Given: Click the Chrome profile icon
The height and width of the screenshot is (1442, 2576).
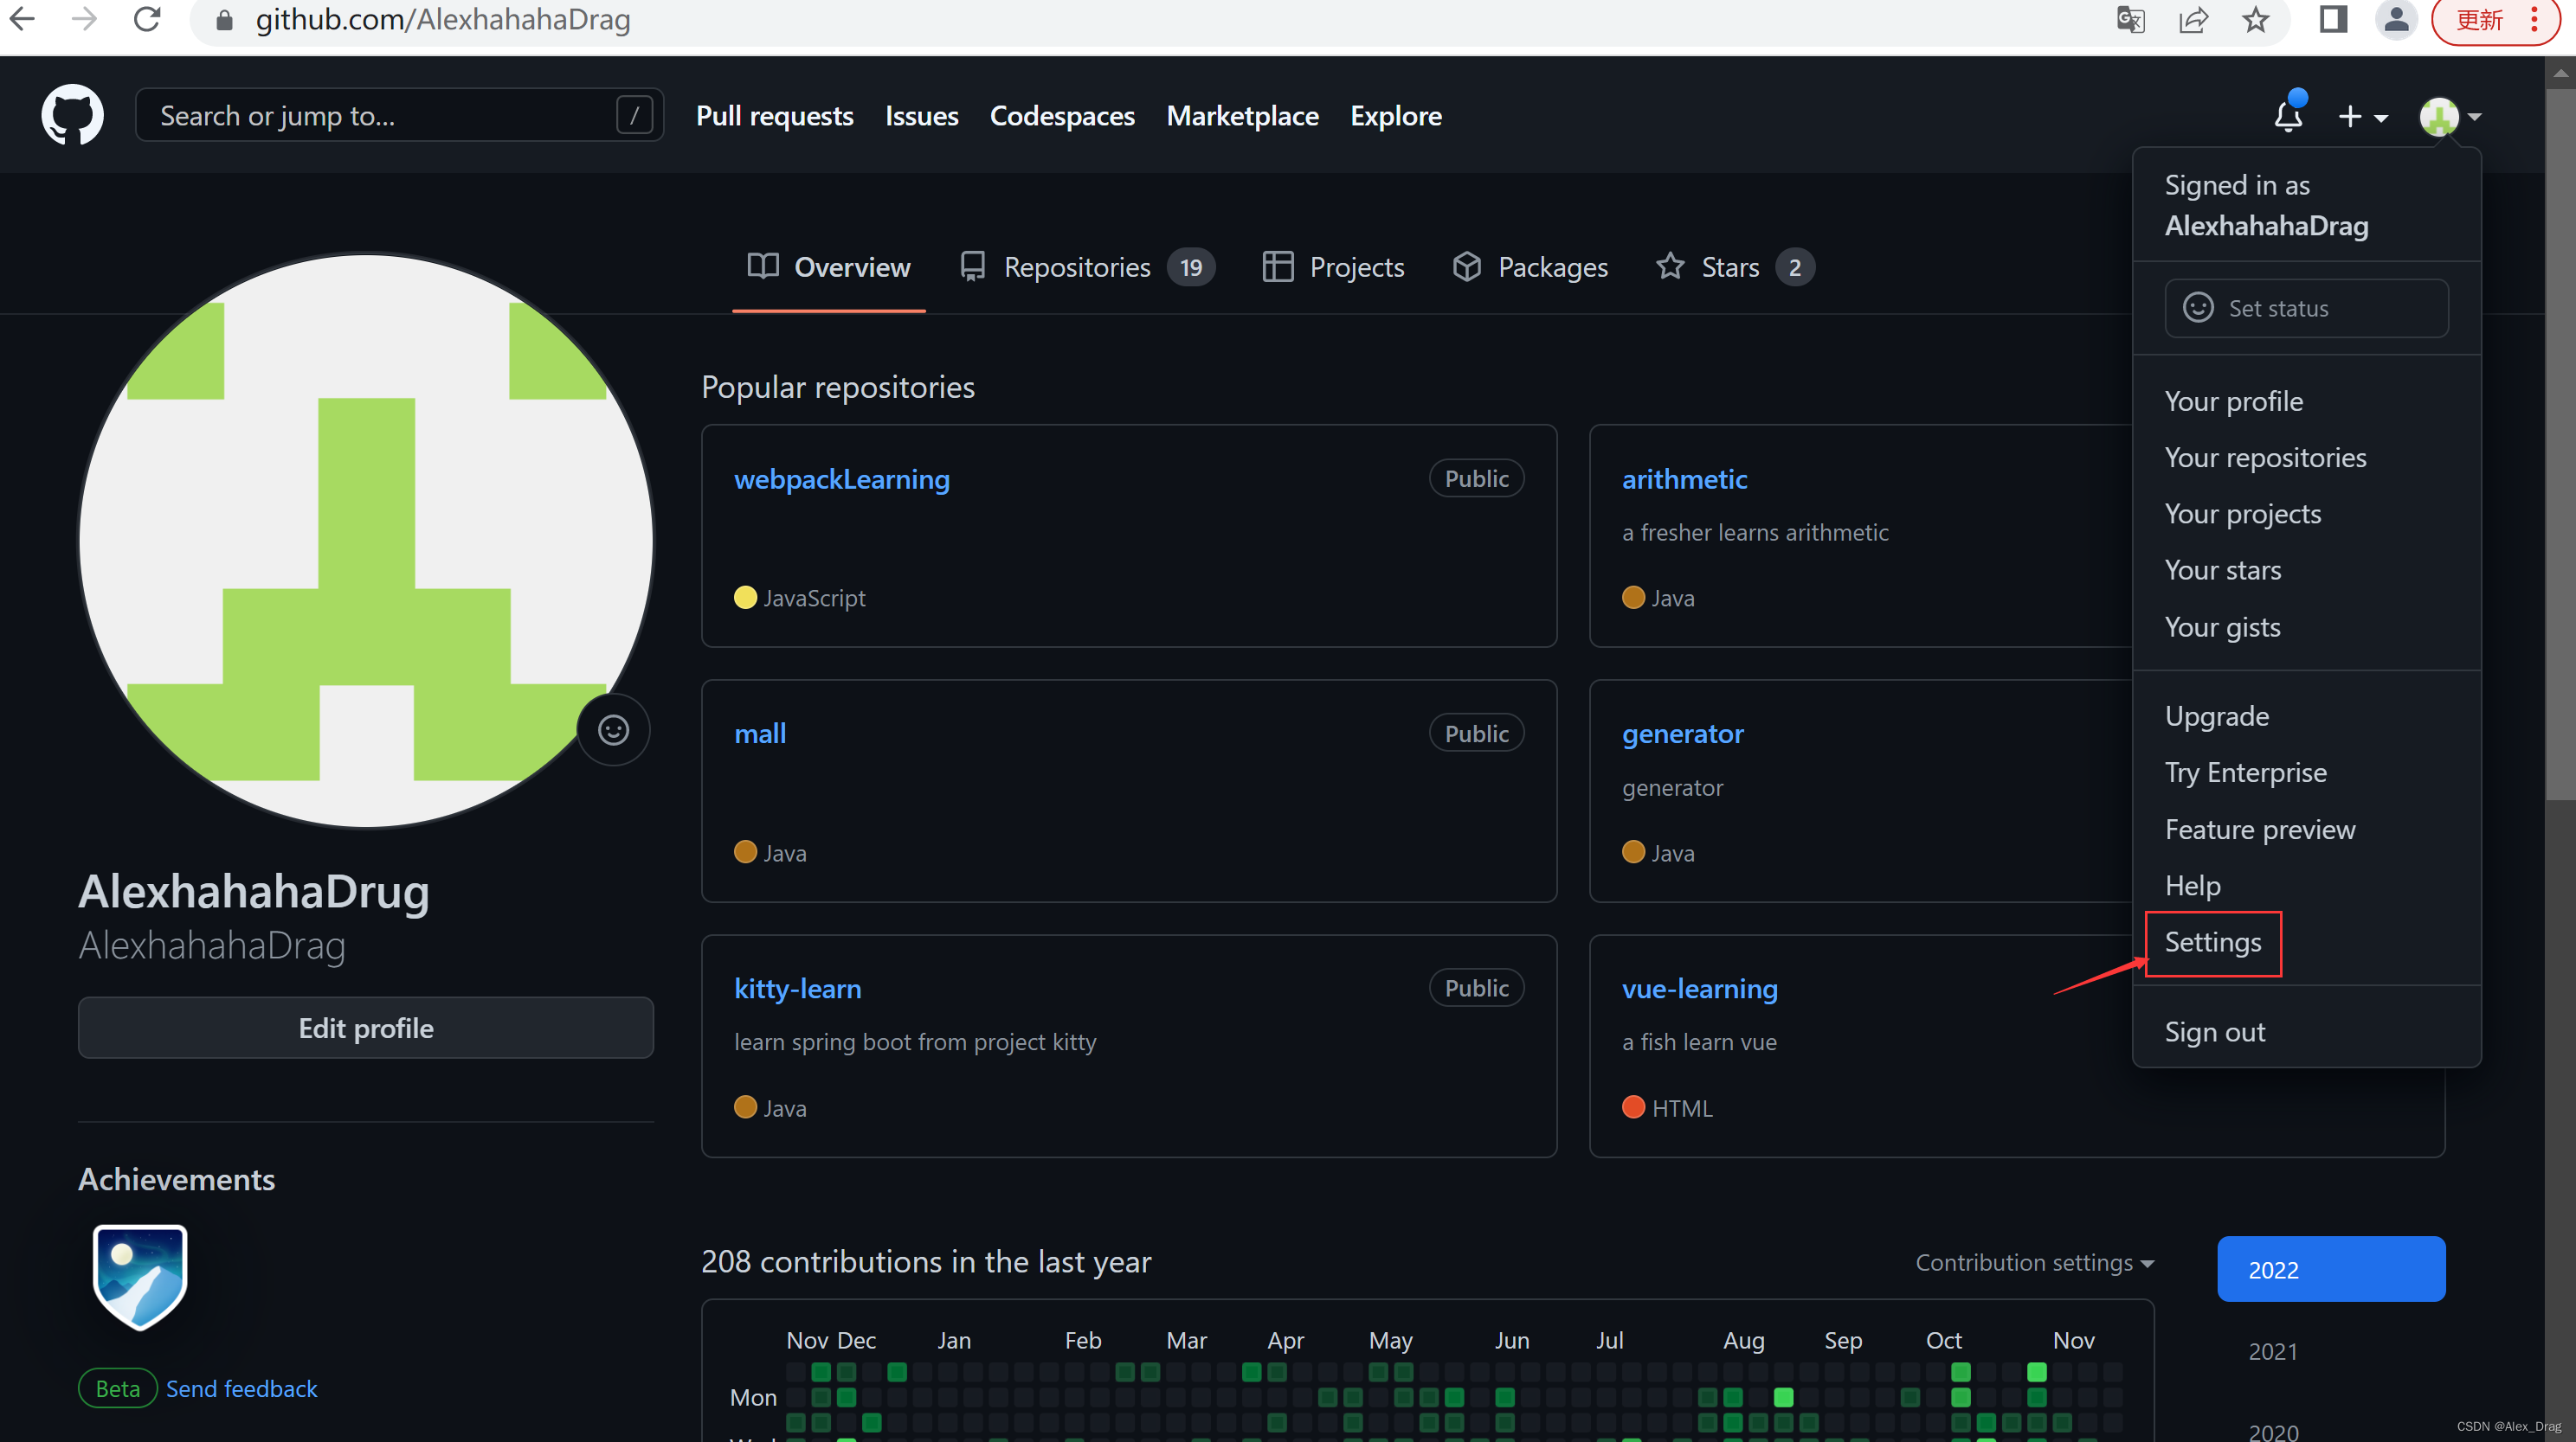Looking at the screenshot, I should 2396,20.
